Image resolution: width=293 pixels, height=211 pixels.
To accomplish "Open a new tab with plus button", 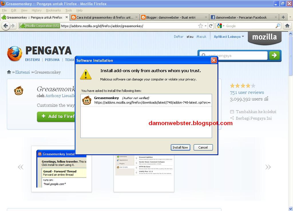I will click(x=283, y=17).
